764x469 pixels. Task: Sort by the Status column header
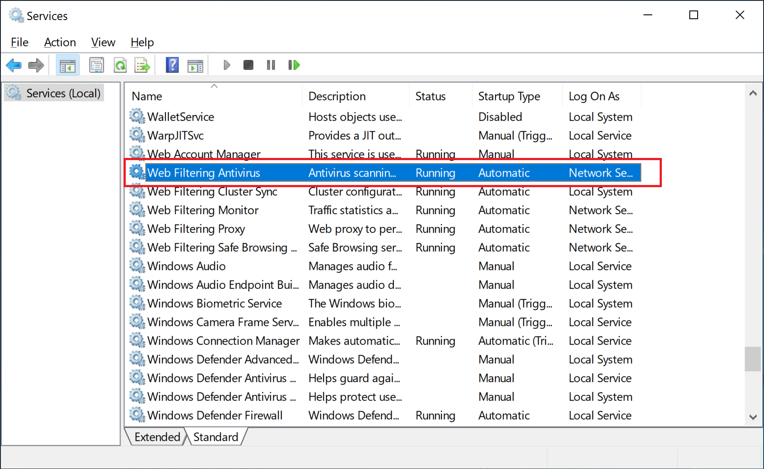(441, 96)
